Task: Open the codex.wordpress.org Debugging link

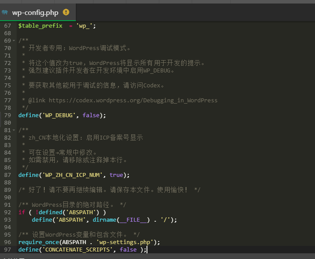Action: click(133, 101)
